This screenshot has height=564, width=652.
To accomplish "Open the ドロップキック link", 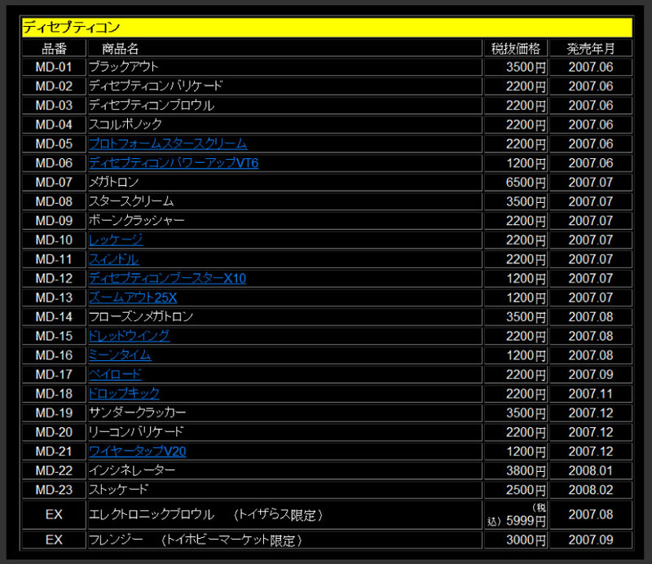I will [124, 394].
